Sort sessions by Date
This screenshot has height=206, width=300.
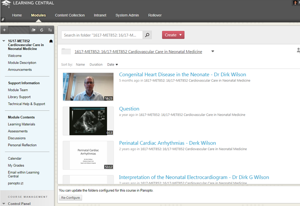113,64
